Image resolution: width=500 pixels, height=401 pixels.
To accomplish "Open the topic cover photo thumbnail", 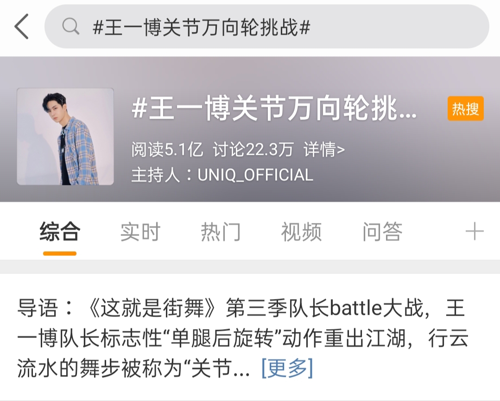I will (65, 137).
